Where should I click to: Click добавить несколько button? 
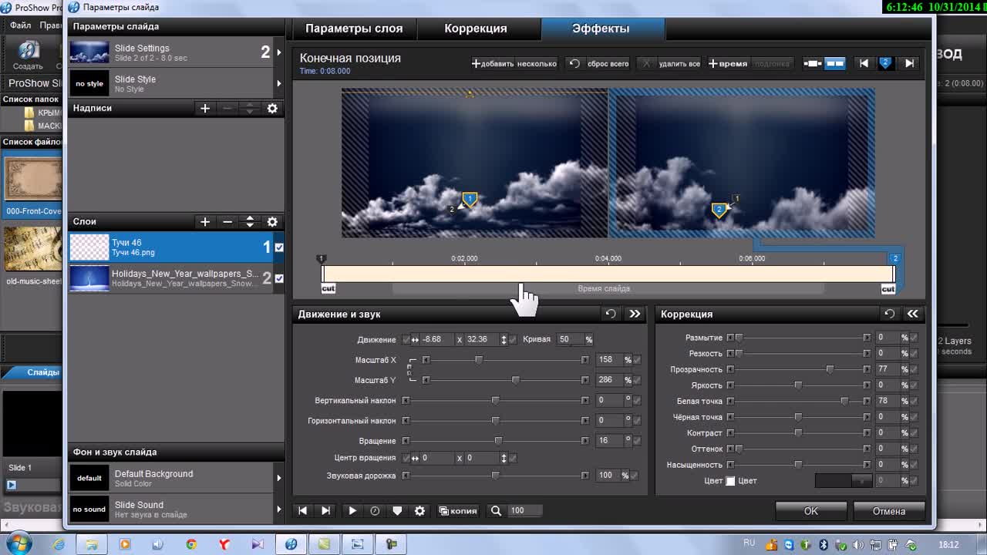[514, 64]
